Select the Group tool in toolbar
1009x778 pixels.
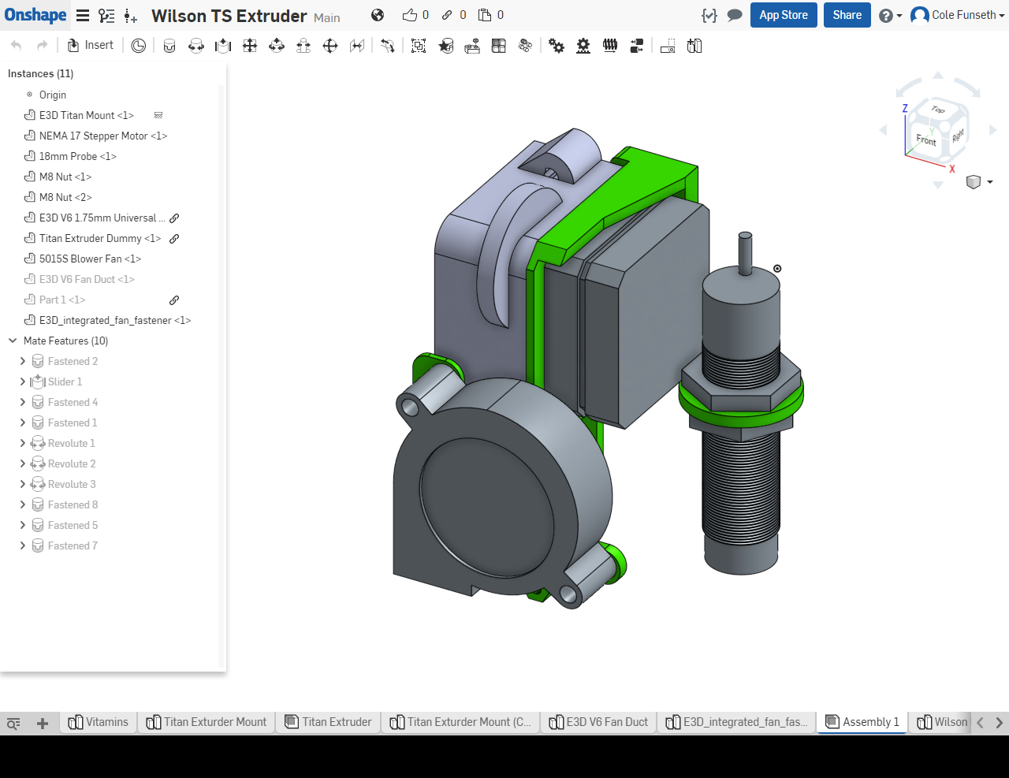click(419, 46)
